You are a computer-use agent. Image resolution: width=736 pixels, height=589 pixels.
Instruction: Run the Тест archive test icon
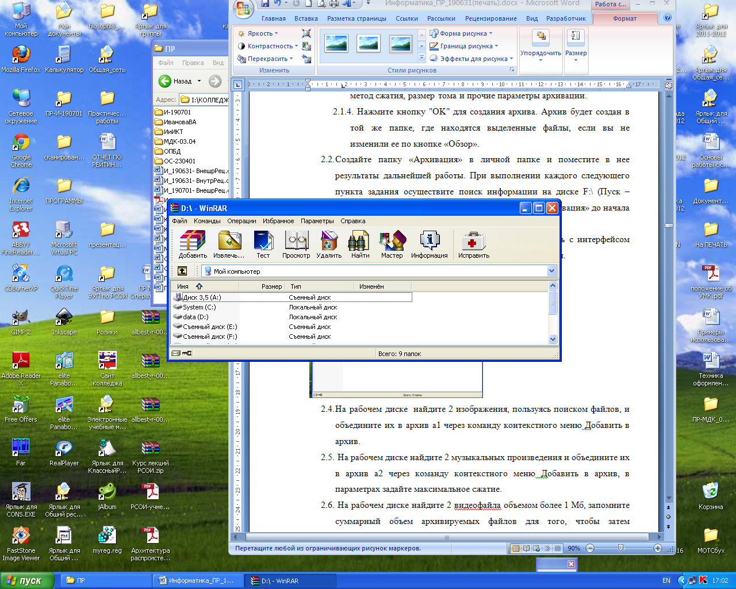263,244
